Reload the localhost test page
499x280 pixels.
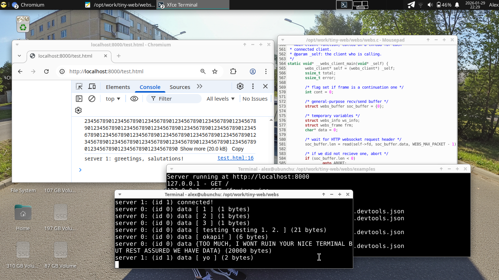pyautogui.click(x=46, y=71)
